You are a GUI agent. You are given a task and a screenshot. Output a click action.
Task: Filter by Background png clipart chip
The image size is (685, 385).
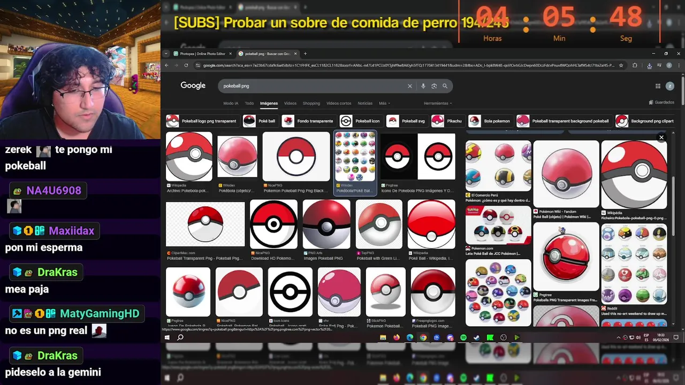coord(645,121)
